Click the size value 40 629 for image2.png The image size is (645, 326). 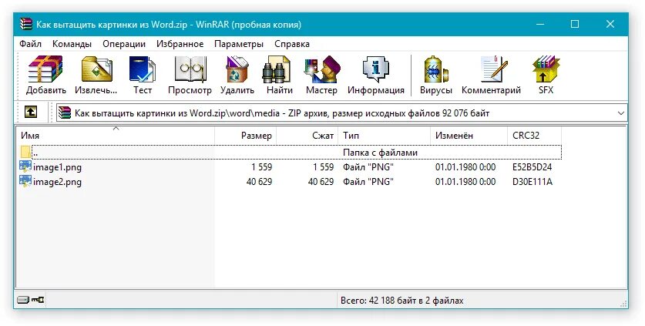(259, 182)
